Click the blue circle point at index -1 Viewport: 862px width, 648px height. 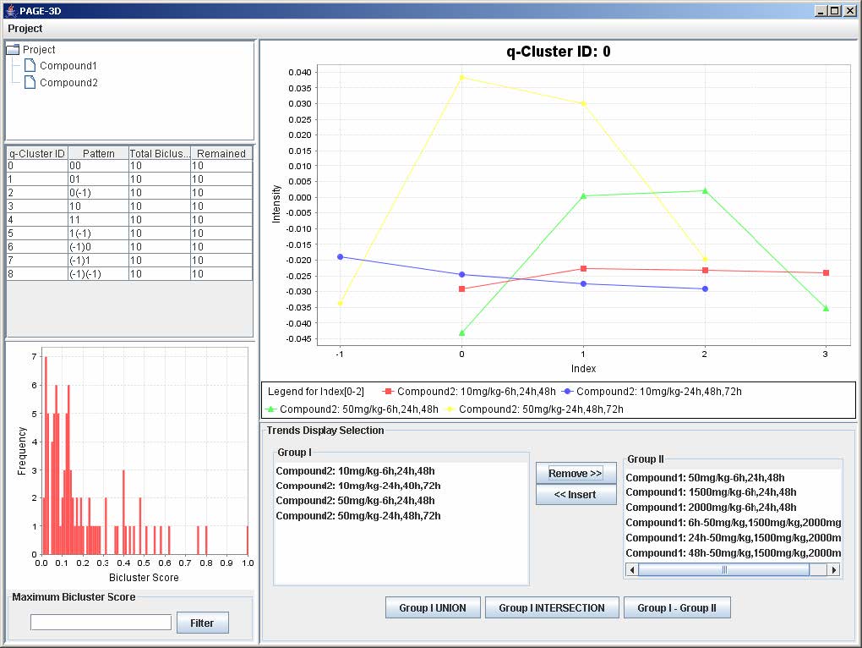pyautogui.click(x=341, y=257)
